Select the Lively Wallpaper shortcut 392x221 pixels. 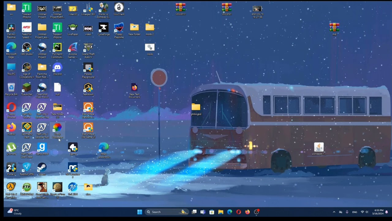(57, 131)
